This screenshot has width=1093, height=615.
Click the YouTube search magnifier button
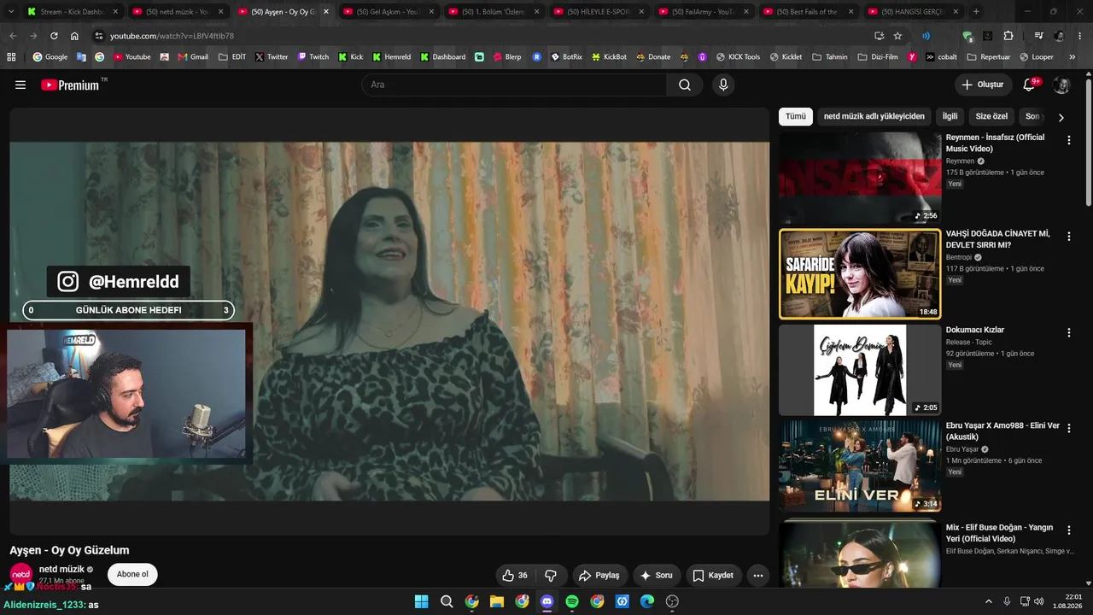[685, 85]
